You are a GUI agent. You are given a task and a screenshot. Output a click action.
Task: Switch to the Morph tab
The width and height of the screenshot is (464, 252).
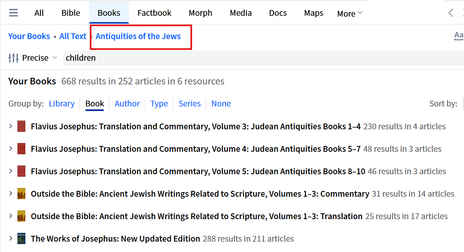(x=200, y=13)
